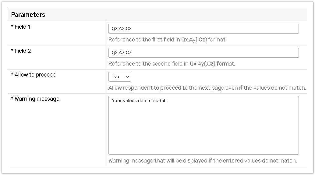Click the Parameters section header

point(28,15)
